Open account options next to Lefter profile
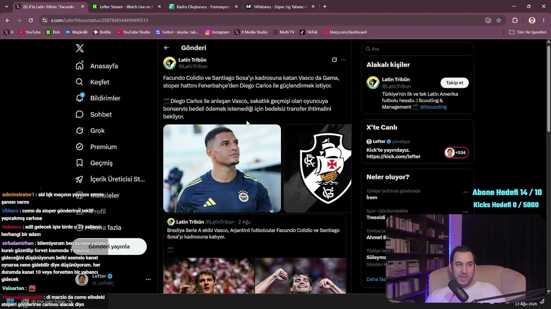Viewport: 551px width, 309px height. click(148, 279)
